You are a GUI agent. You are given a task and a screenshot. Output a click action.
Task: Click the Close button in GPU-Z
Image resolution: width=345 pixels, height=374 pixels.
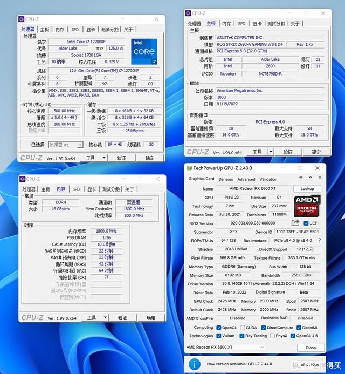[310, 348]
